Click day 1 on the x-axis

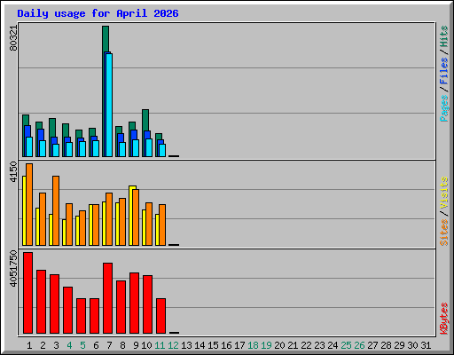pos(29,345)
